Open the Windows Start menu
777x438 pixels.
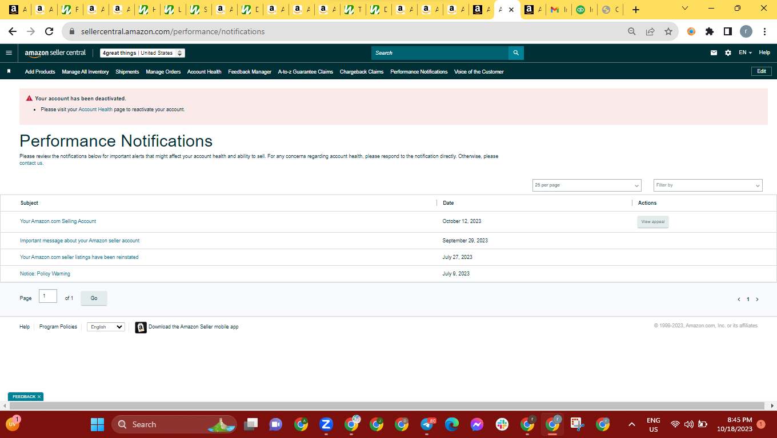98,424
